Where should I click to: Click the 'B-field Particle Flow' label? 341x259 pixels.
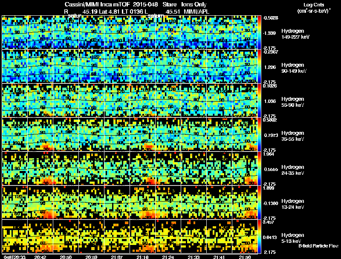[x=318, y=246]
